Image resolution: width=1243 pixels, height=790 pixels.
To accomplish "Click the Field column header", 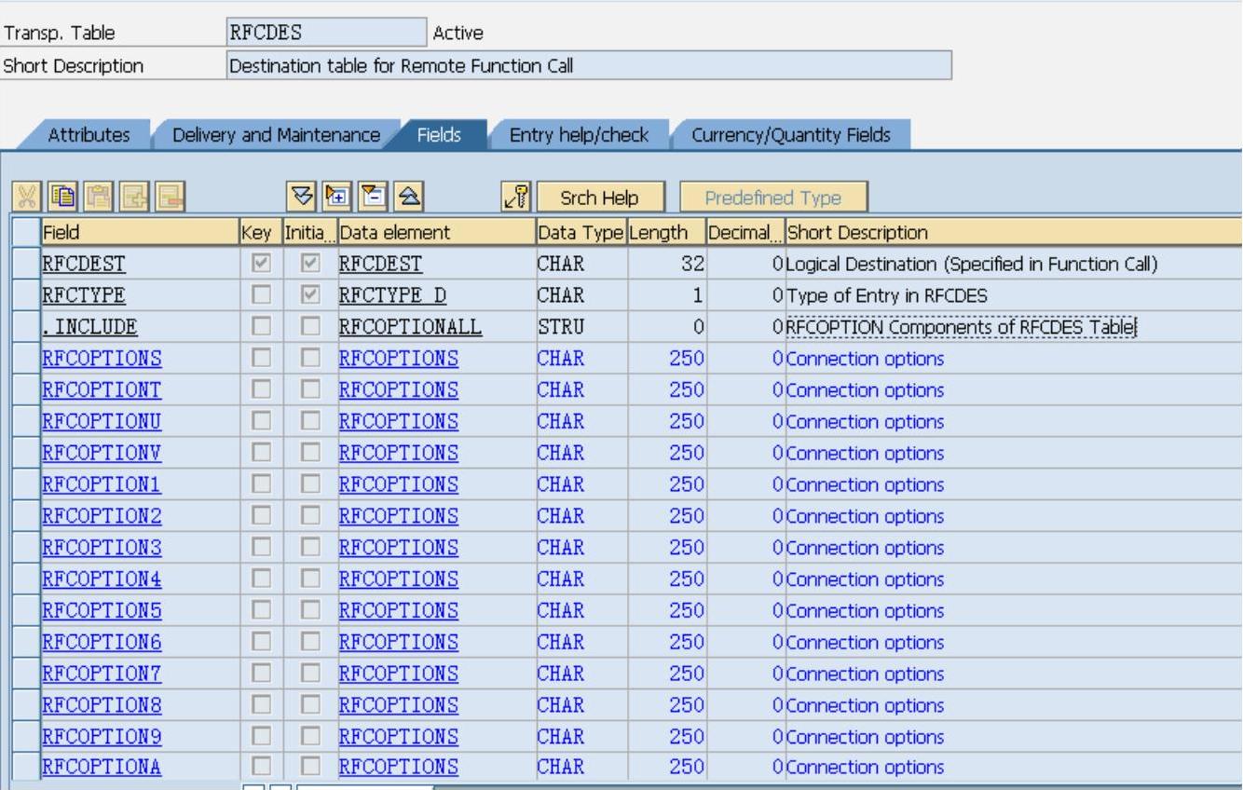I will pos(140,233).
